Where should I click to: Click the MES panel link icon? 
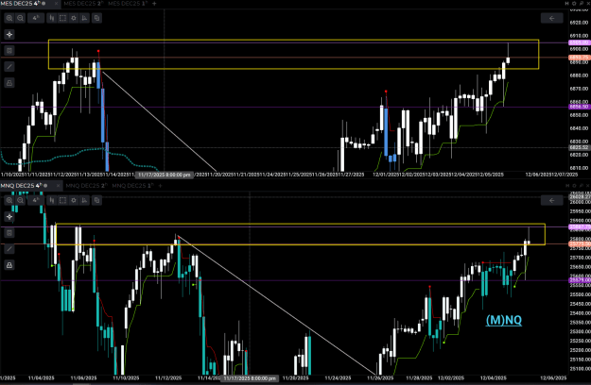[x=581, y=4]
